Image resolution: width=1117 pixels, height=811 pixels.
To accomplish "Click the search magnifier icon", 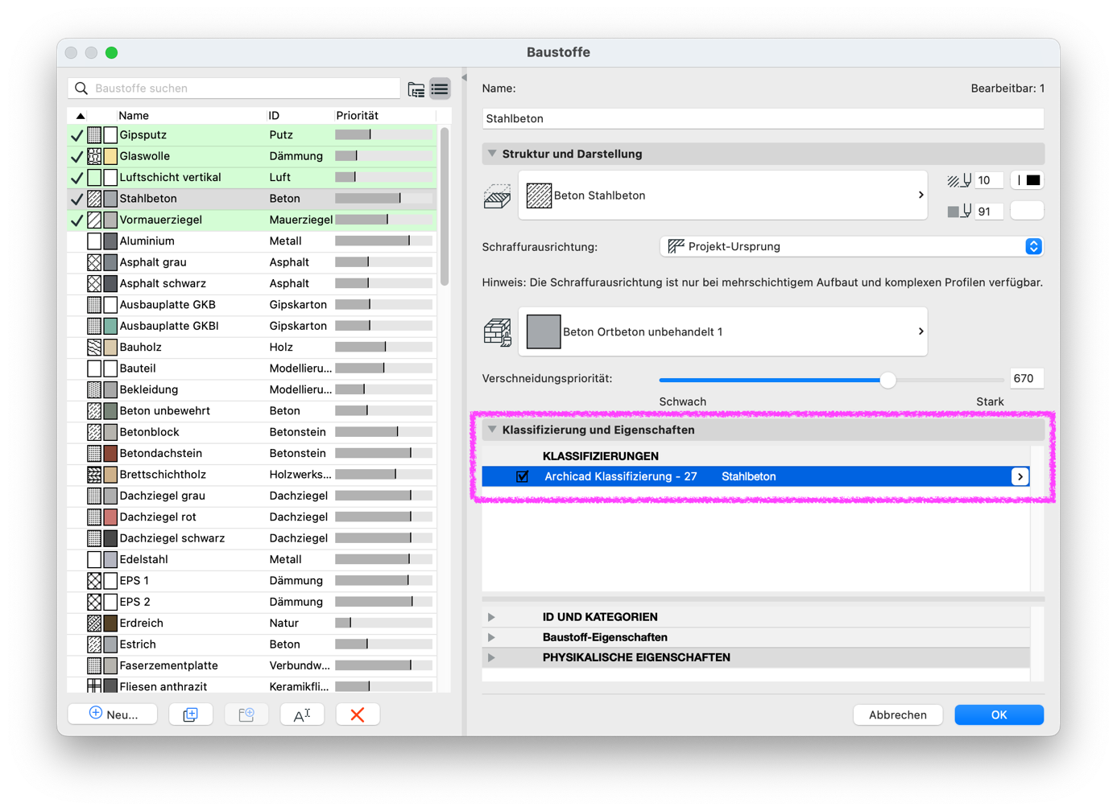I will point(81,89).
